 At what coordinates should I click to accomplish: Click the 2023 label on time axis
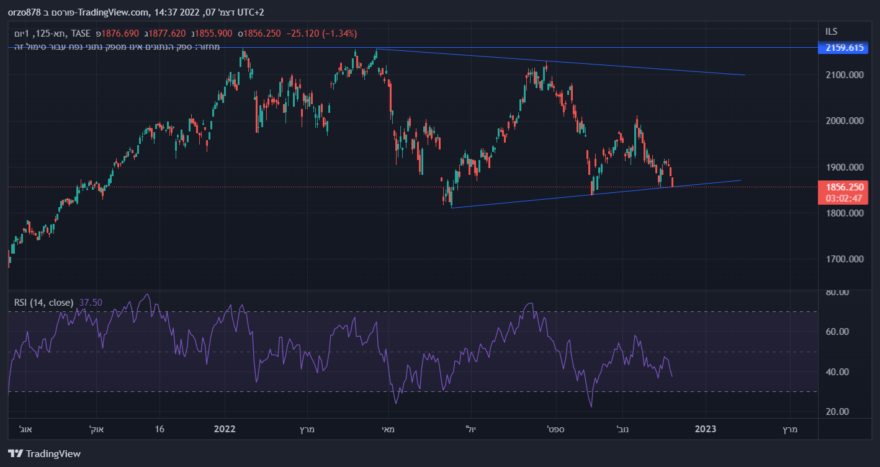[x=706, y=429]
